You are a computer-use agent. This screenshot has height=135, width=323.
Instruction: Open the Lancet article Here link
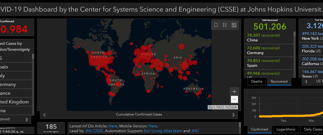(113, 126)
